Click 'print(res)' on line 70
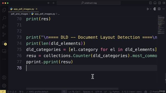166x93 pixels. [38, 19]
